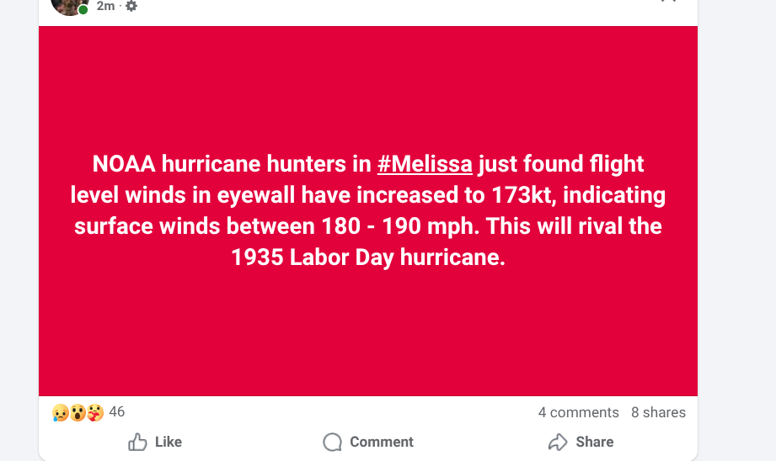Click the care hug reaction emoji
The image size is (776, 461).
(95, 412)
